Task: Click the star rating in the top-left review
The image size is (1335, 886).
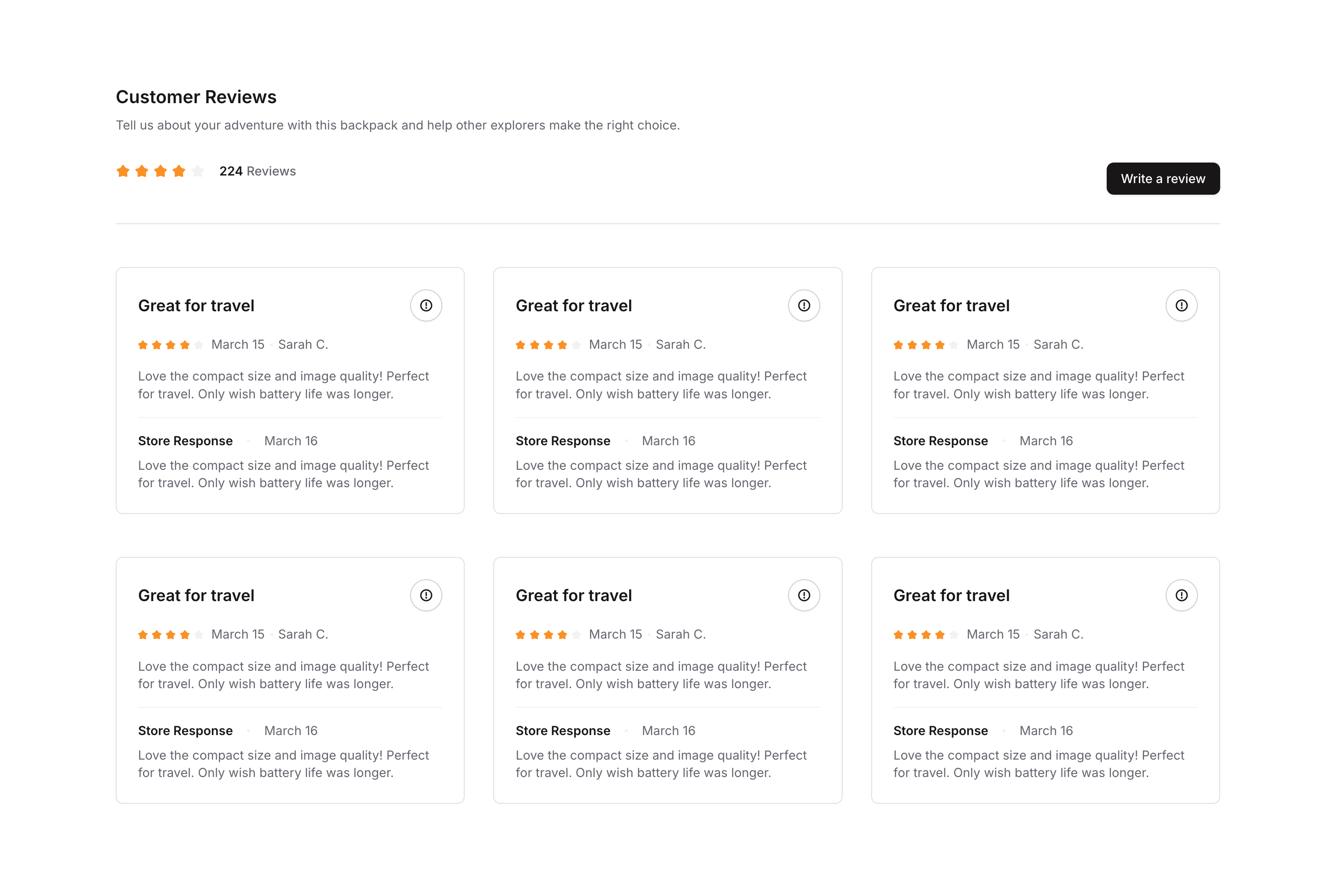Action: pyautogui.click(x=171, y=345)
